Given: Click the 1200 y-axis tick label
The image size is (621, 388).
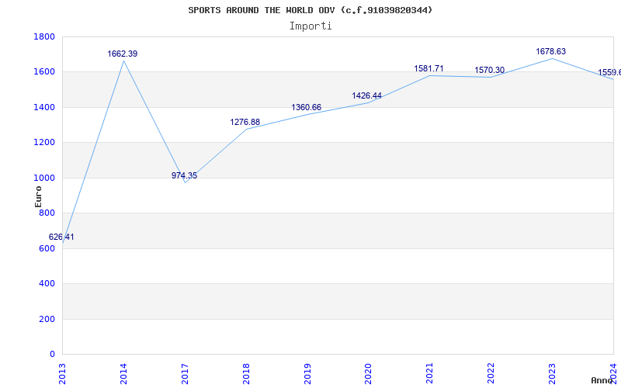Looking at the screenshot, I should point(44,143).
